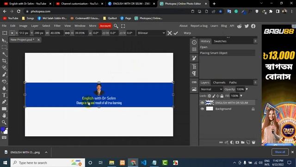The height and width of the screenshot is (167, 296).
Task: Open the keyboard icon below color swatches
Action: 4,137
